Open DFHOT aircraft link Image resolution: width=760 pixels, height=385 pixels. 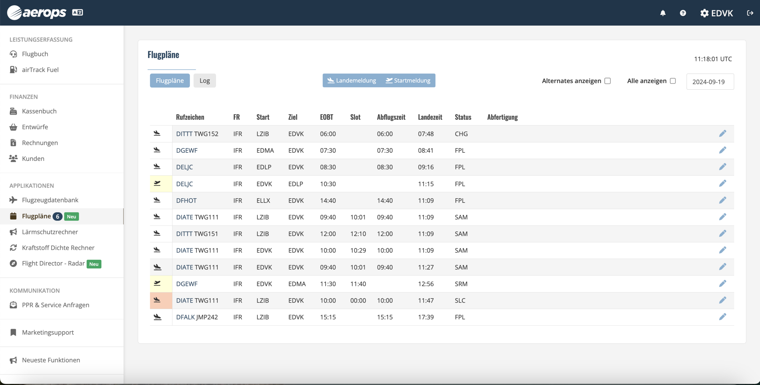click(x=186, y=201)
